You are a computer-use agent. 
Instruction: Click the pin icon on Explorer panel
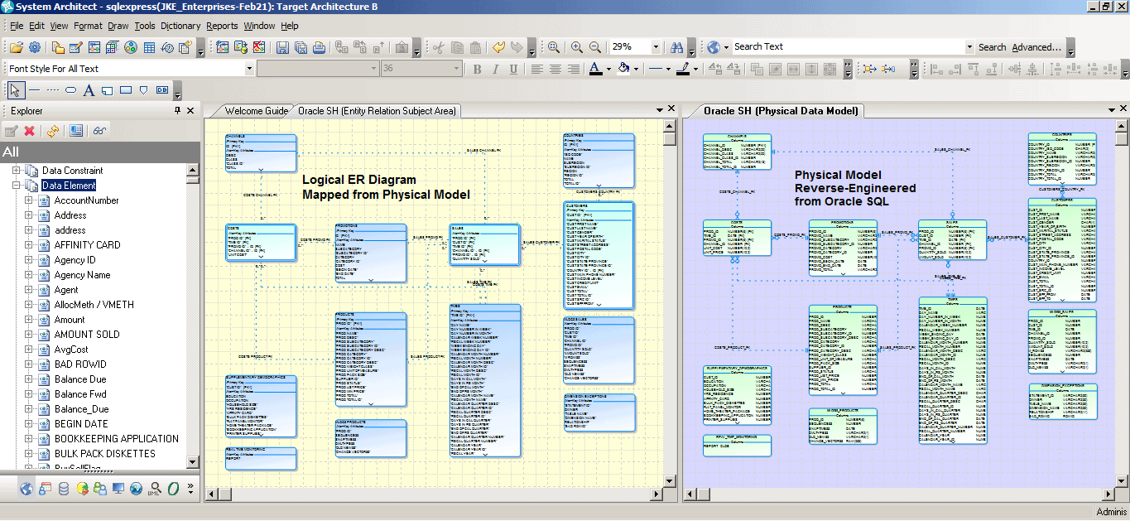point(177,110)
